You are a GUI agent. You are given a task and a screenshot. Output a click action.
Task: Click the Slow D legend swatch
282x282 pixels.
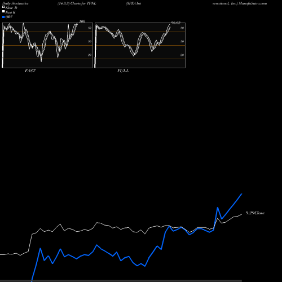(3, 7)
